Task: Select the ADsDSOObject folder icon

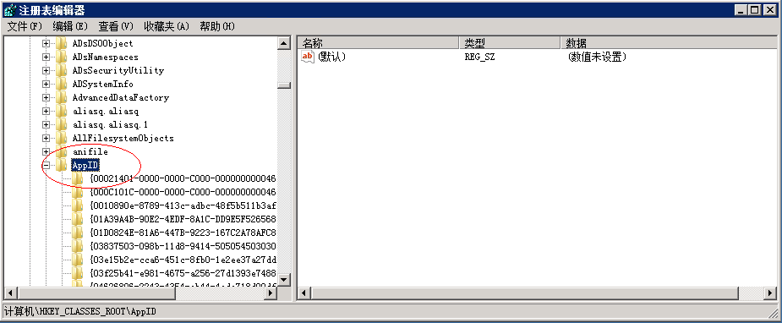Action: coord(62,43)
